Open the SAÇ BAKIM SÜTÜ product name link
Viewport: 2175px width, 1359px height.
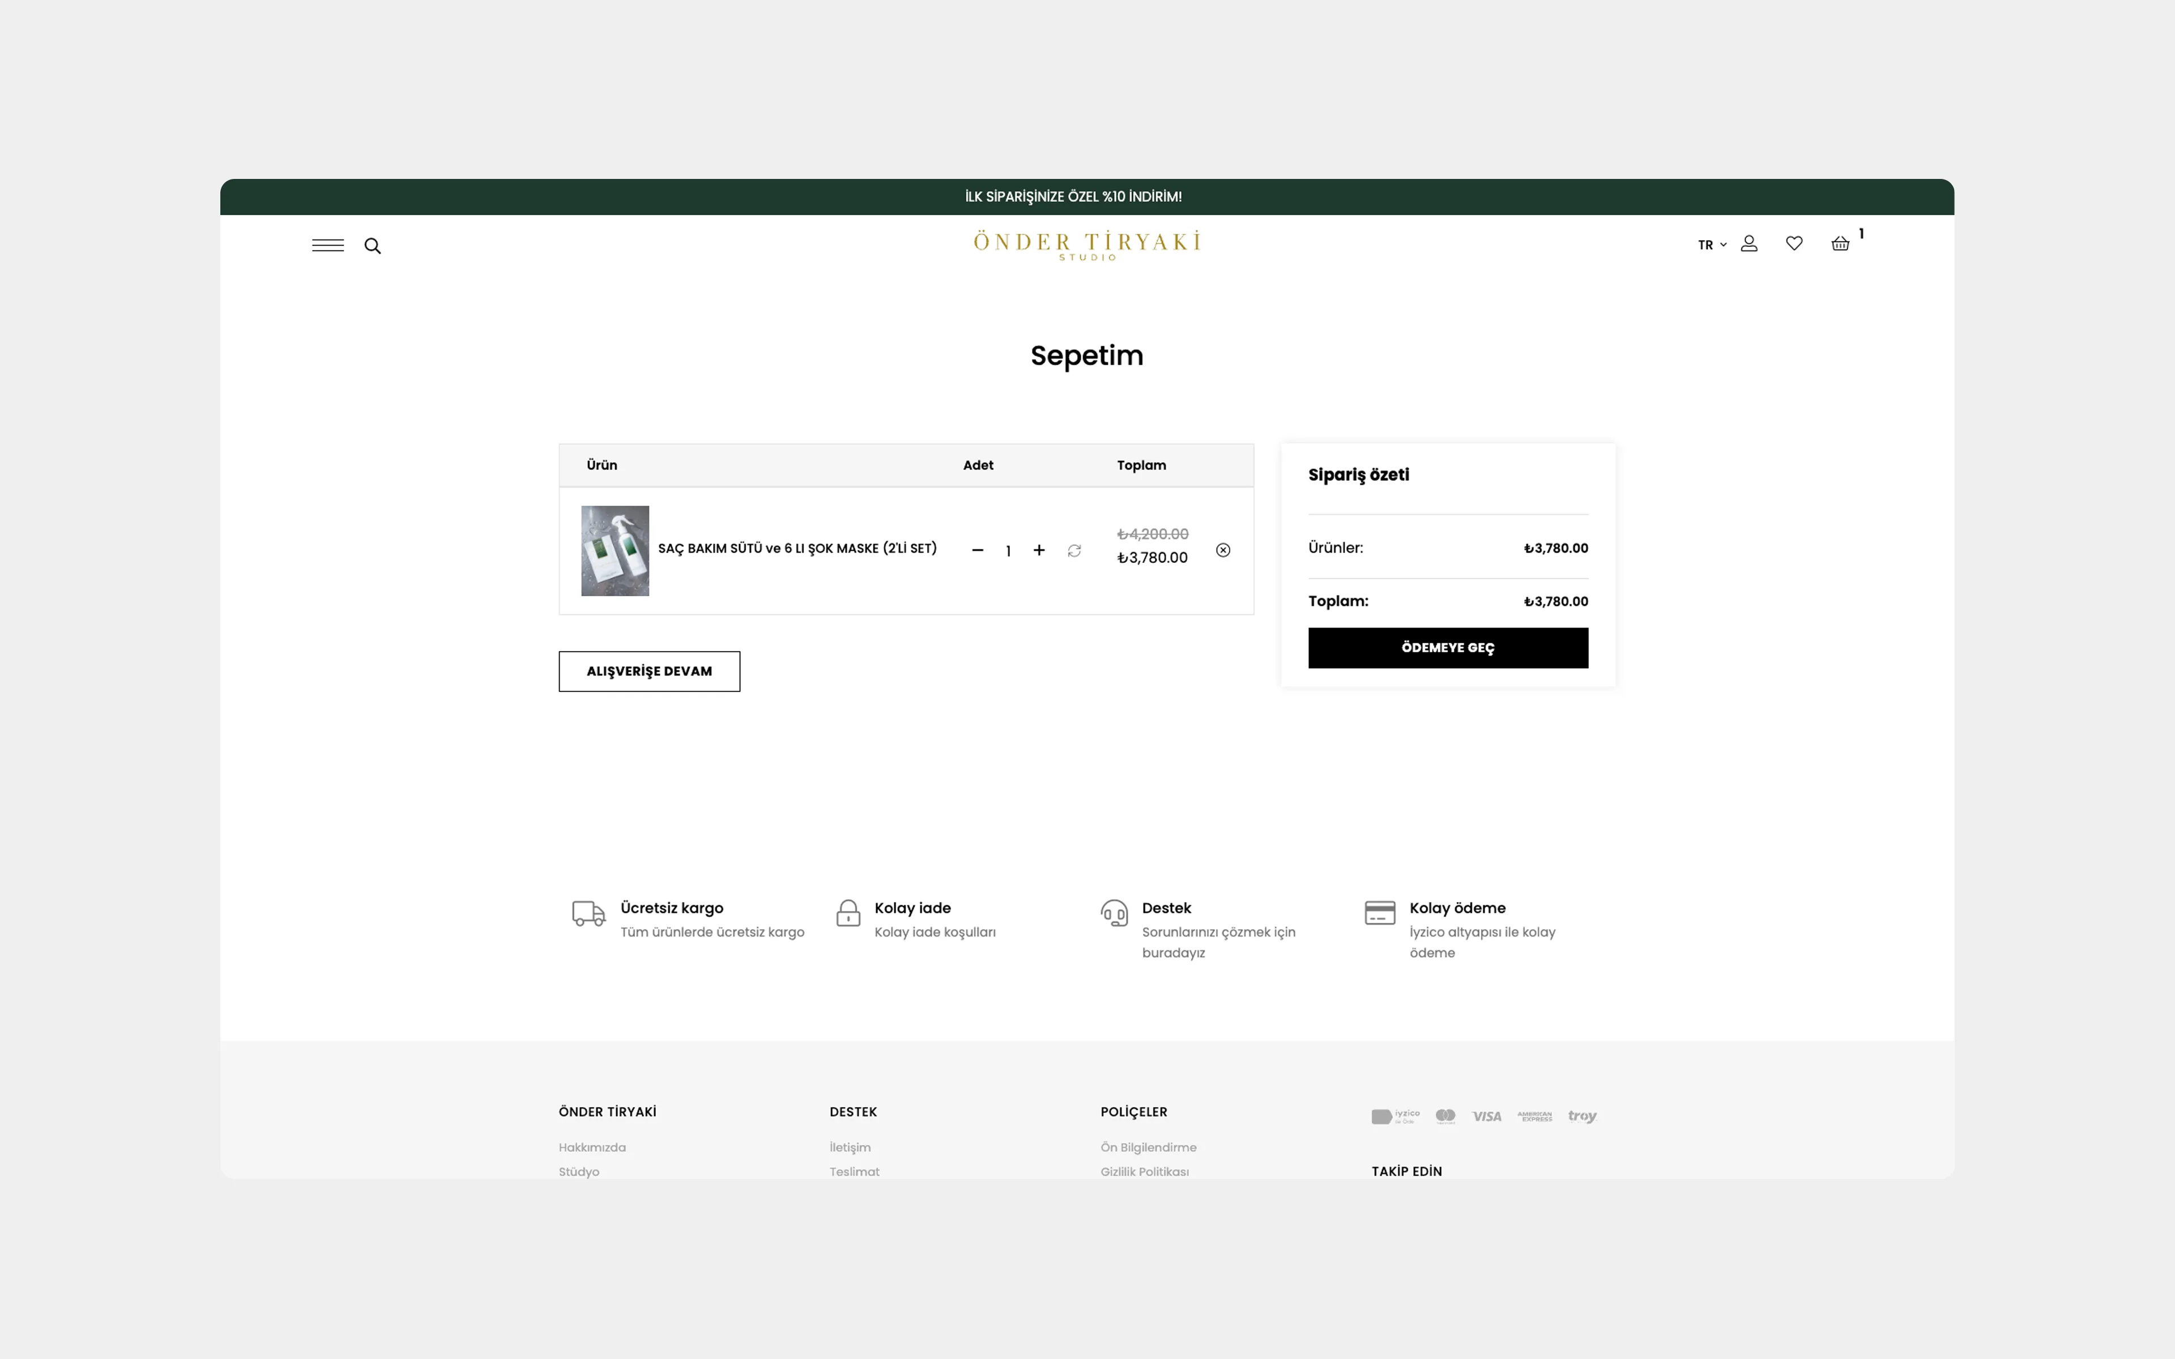[797, 548]
